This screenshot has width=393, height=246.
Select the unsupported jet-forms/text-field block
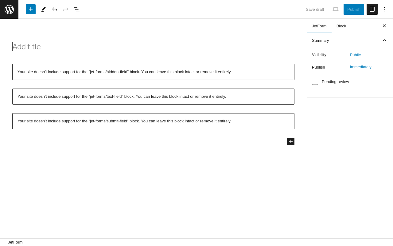click(x=153, y=97)
